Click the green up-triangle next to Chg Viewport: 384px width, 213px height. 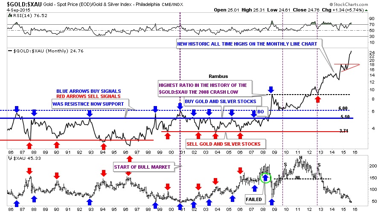point(367,10)
